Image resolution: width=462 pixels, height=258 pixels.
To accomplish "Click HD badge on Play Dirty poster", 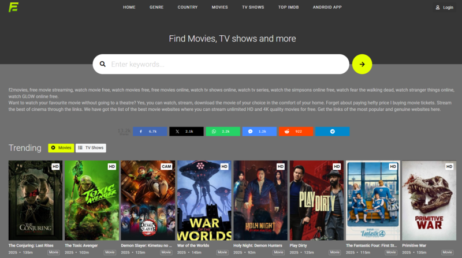I will point(337,166).
